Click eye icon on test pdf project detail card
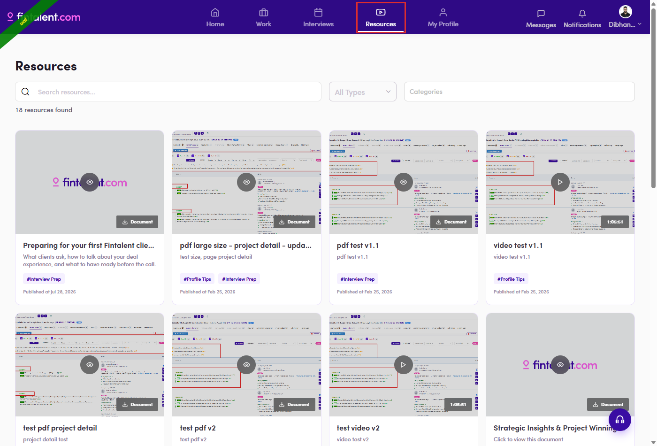This screenshot has height=446, width=657. point(90,365)
